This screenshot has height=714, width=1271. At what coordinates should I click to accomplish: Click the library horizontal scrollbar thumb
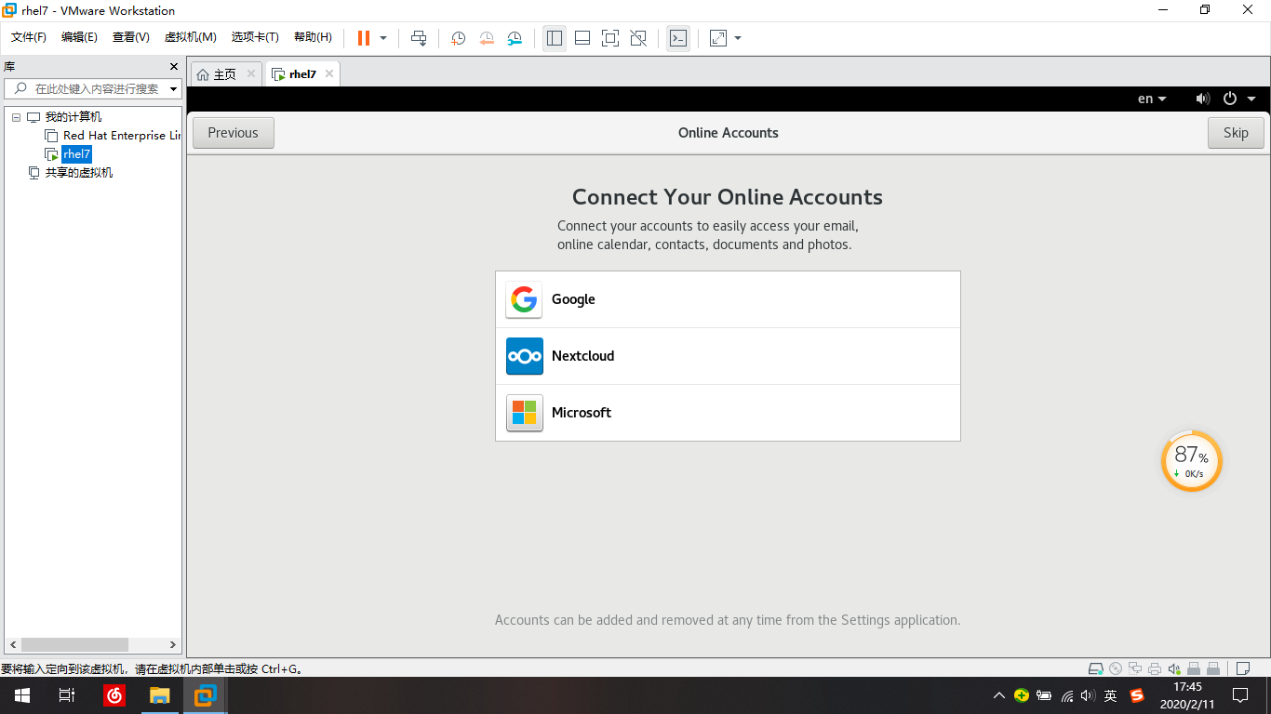[74, 644]
